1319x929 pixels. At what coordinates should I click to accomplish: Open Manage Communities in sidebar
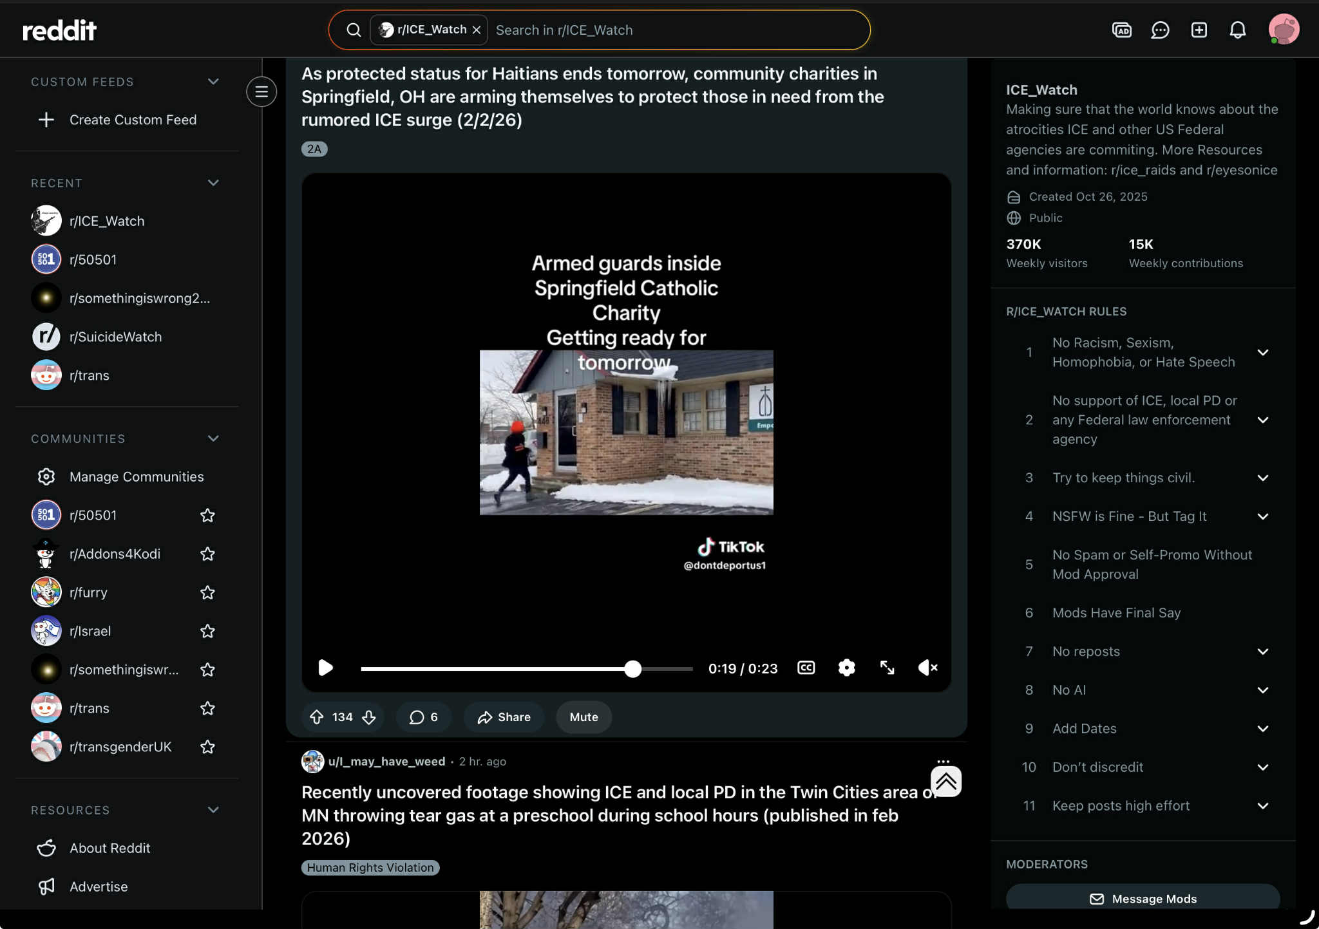point(136,476)
